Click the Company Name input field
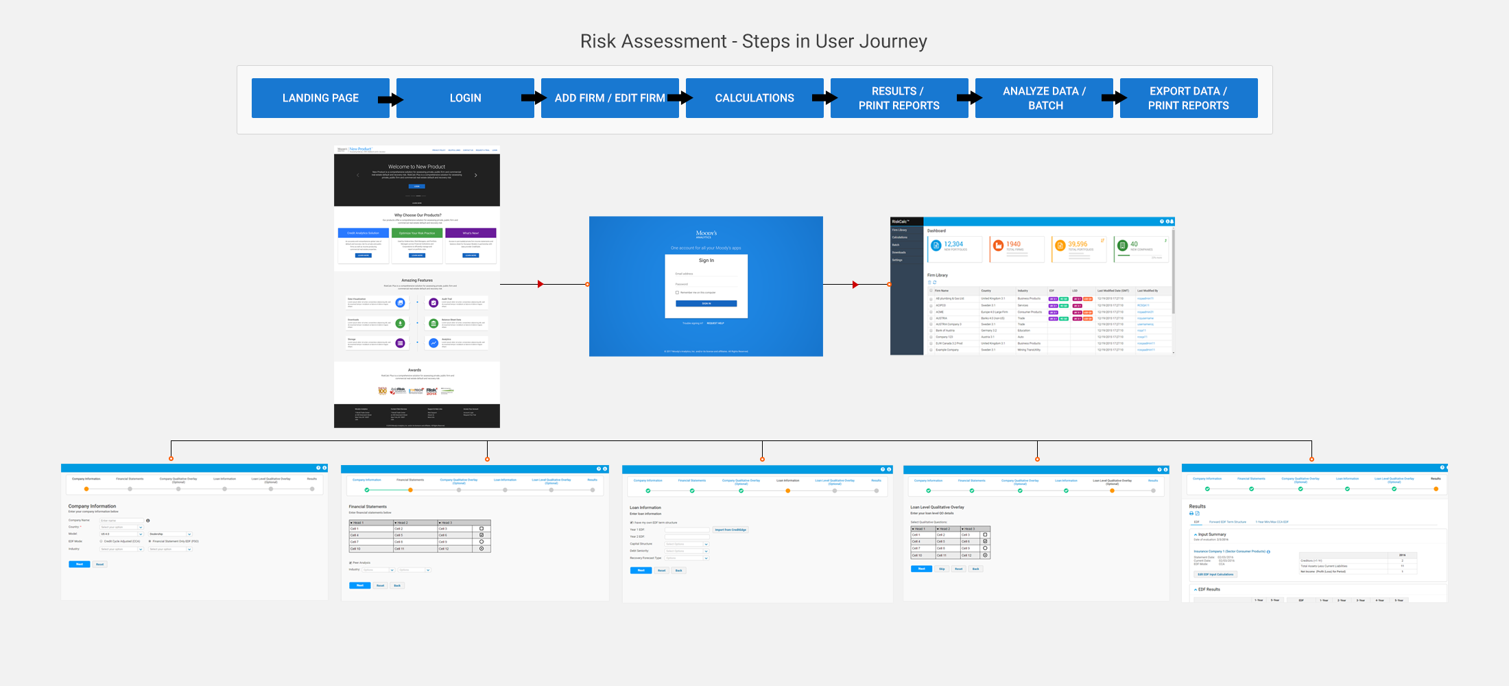 (x=121, y=521)
